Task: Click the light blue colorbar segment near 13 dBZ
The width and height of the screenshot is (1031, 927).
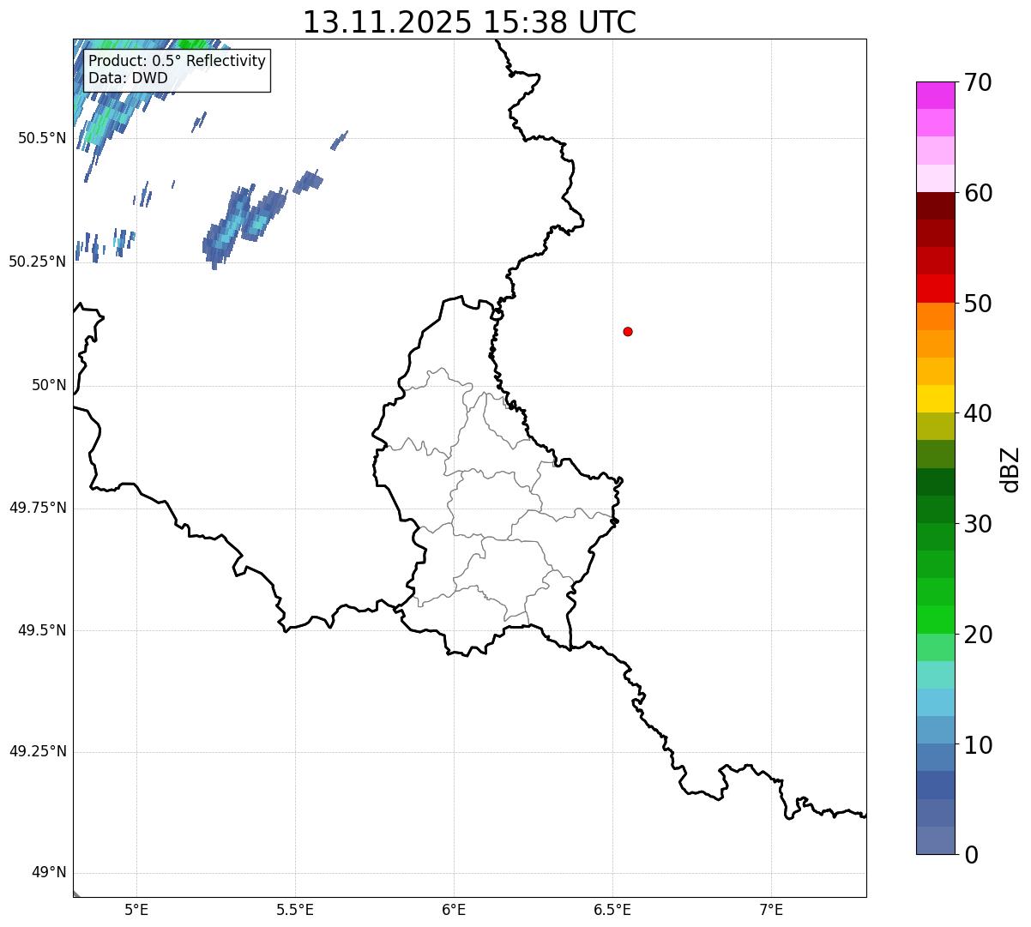Action: (935, 702)
